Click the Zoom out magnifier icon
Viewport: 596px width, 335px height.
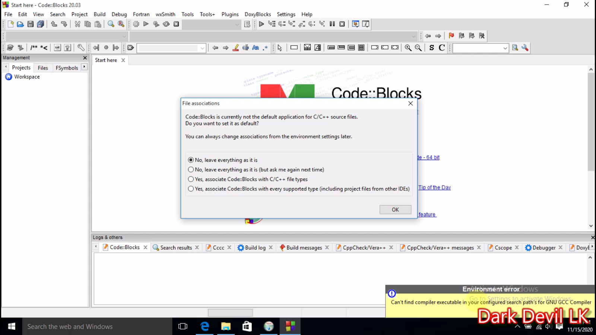[x=418, y=48]
